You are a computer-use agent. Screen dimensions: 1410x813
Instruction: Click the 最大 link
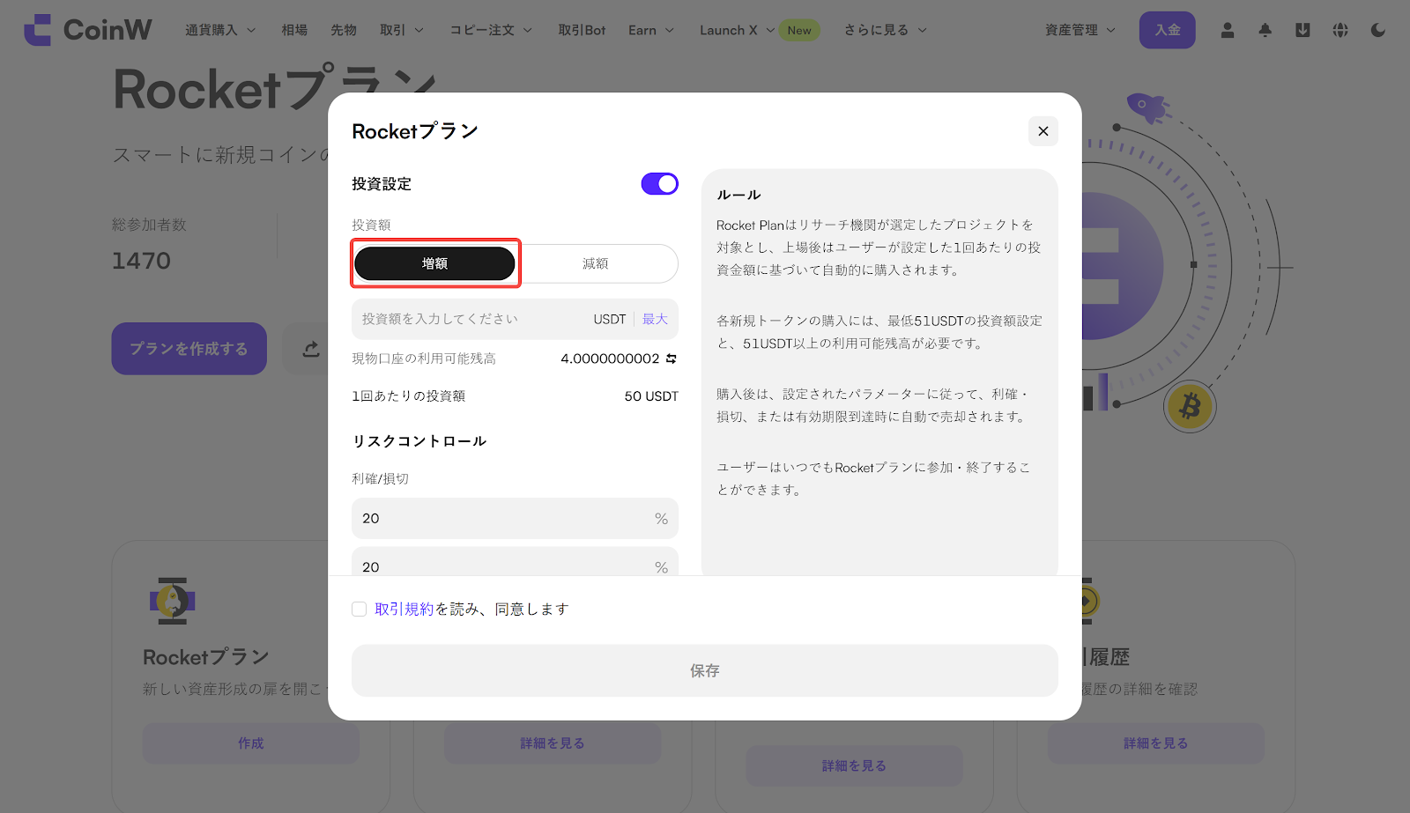(655, 319)
